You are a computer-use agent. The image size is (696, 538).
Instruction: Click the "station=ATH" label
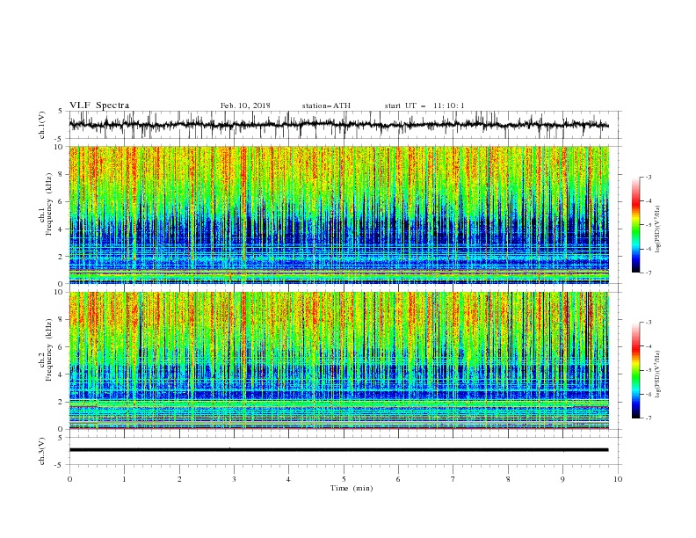point(326,105)
